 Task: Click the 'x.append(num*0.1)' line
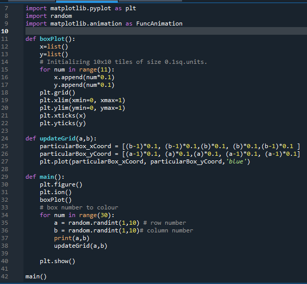pyautogui.click(x=84, y=77)
